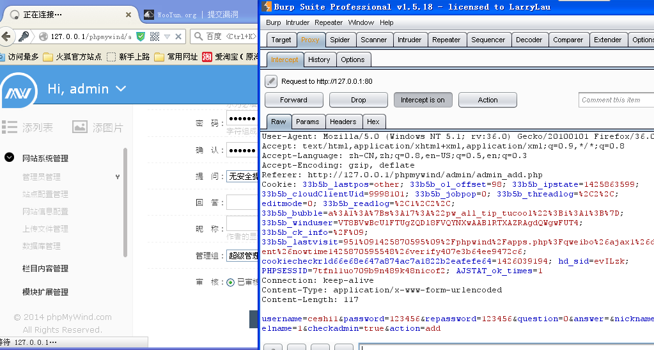Viewport: 654px width, 350px height.
Task: Open 站点配置管理 menu item
Action: [45, 195]
